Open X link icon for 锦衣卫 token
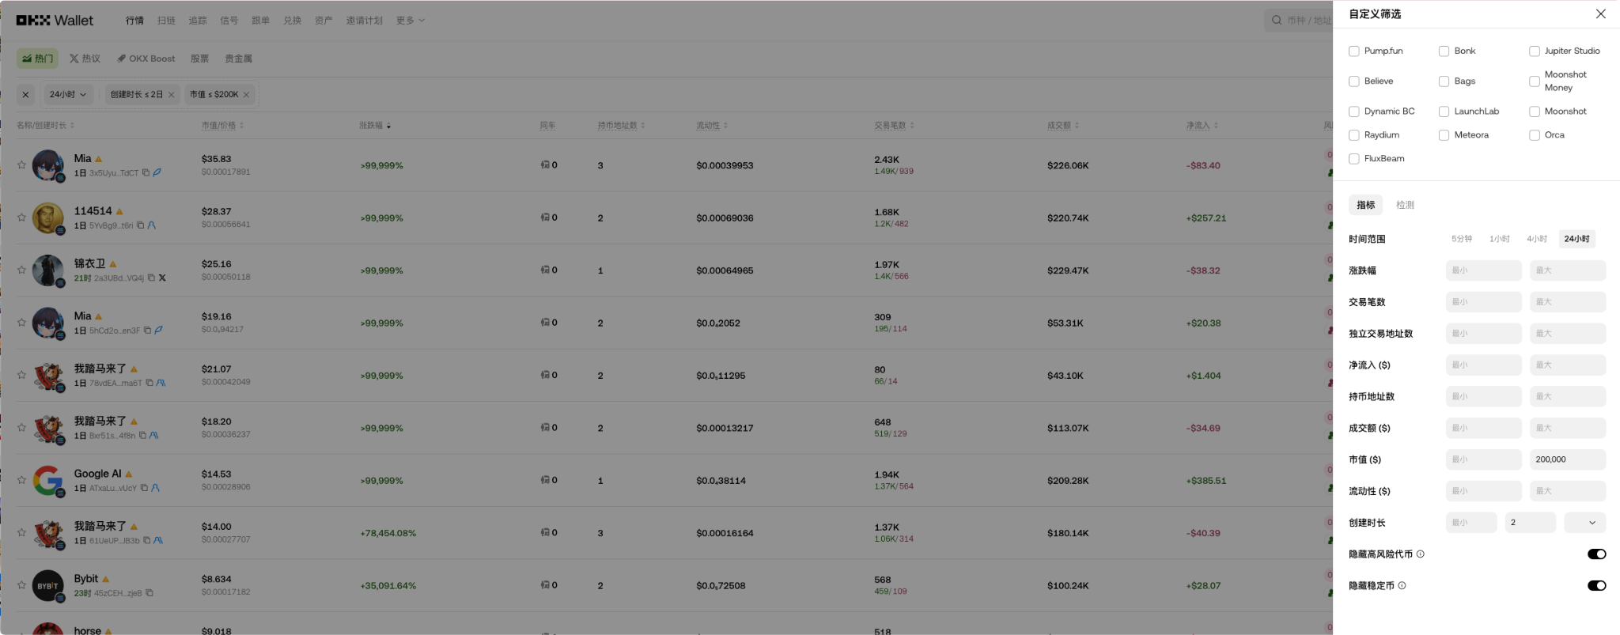1620x635 pixels. pos(162,278)
